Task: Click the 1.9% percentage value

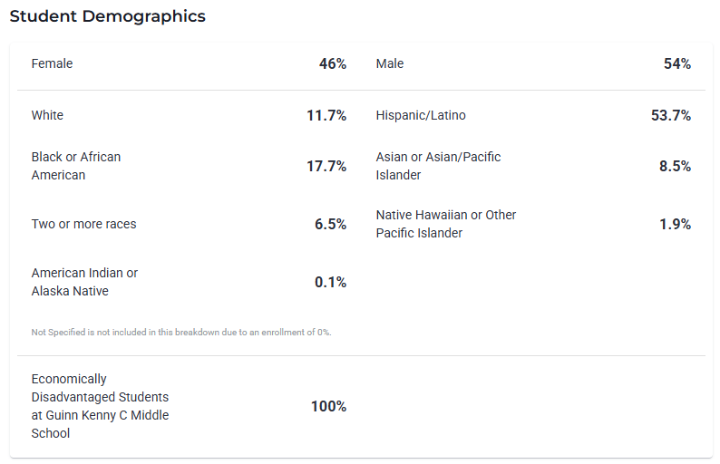Action: pyautogui.click(x=675, y=224)
